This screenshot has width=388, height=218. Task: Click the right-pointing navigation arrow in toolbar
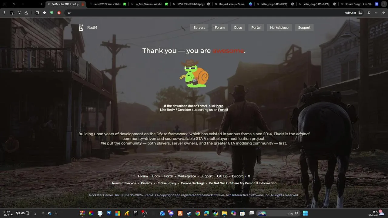383,13
